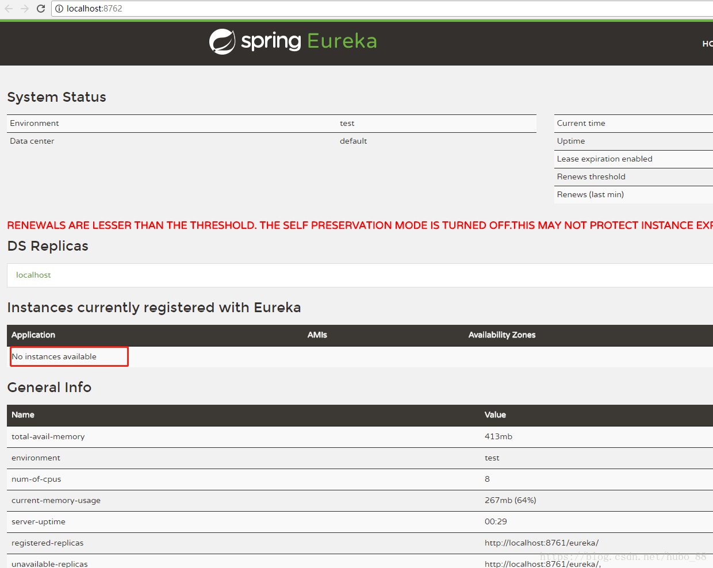Click the General Info Value column header

coord(495,415)
